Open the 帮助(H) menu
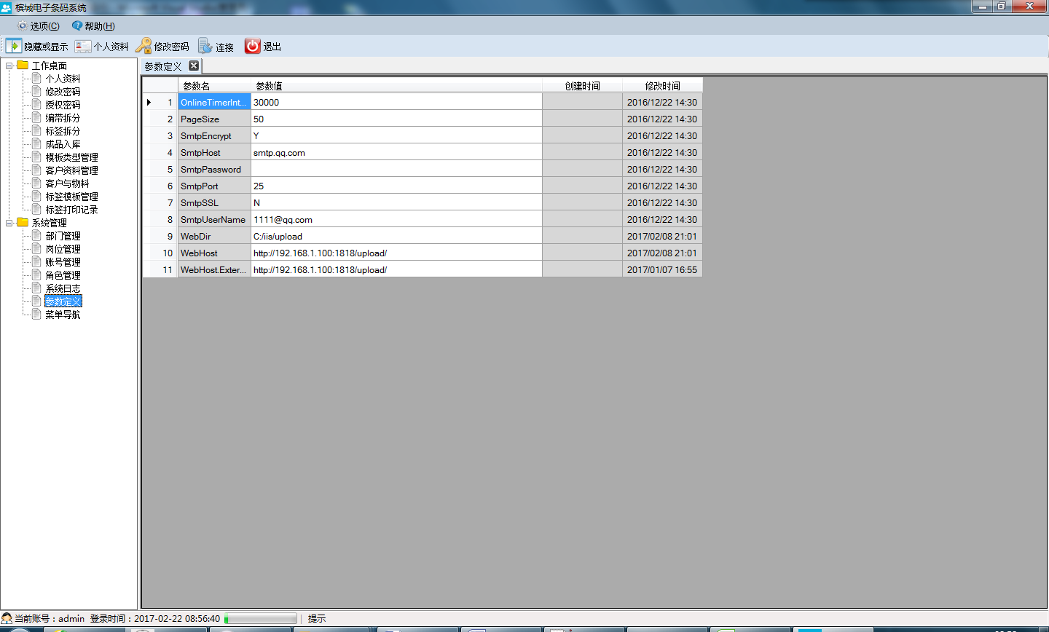Viewport: 1049px width, 632px height. coord(99,26)
